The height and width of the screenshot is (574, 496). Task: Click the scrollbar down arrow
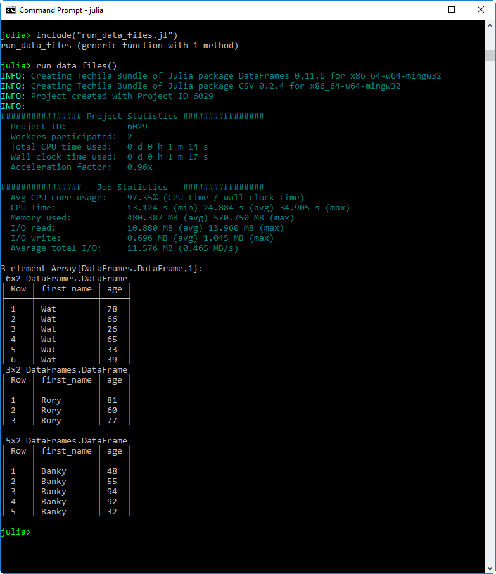(x=490, y=568)
